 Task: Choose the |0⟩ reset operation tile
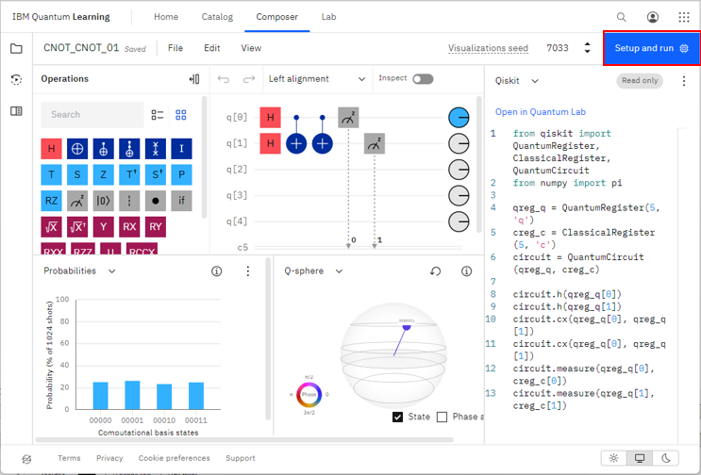(103, 201)
